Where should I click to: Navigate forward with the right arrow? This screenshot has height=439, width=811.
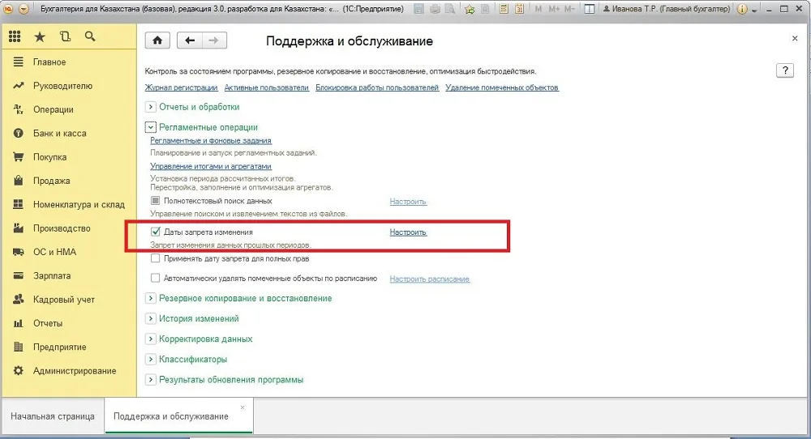coord(214,40)
